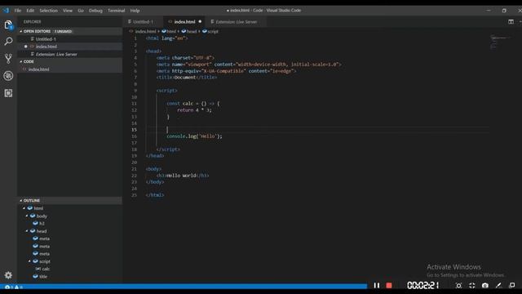
Task: Click the recorder region-select icon
Action: tap(458, 286)
